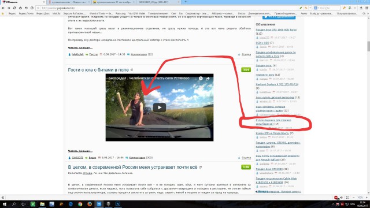The image size is (370, 208).
Task: Show hidden system tray icons chevron
Action: tap(333, 204)
